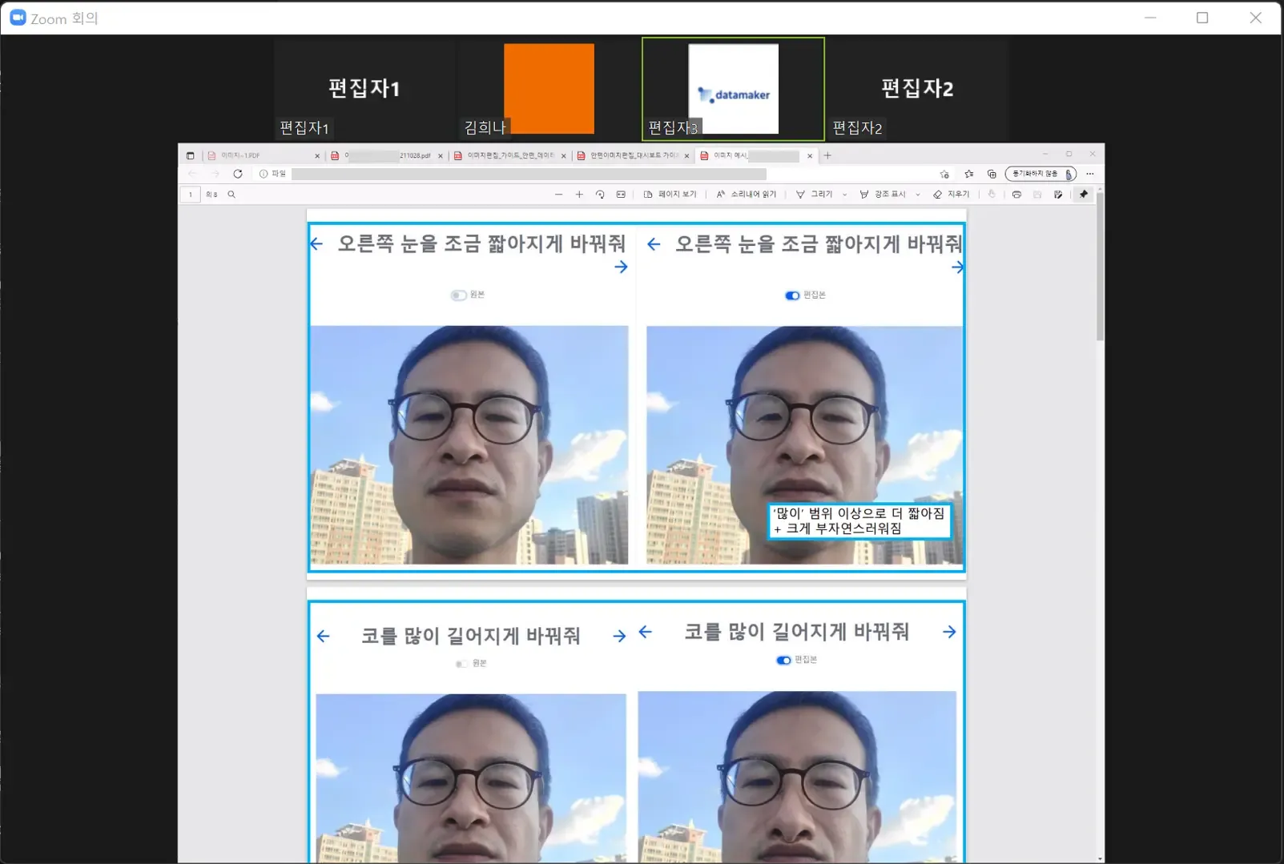Toggle the 편집본 switch on right eye image
Screen dimensions: 1284x864
(x=791, y=295)
